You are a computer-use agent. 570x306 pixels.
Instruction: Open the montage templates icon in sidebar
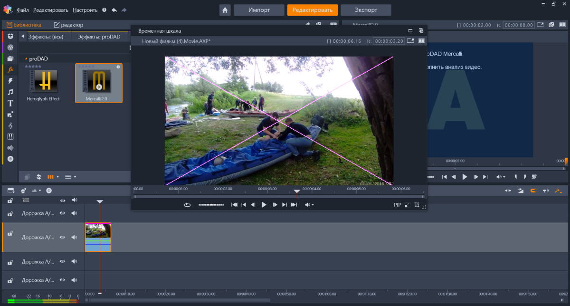(10, 115)
